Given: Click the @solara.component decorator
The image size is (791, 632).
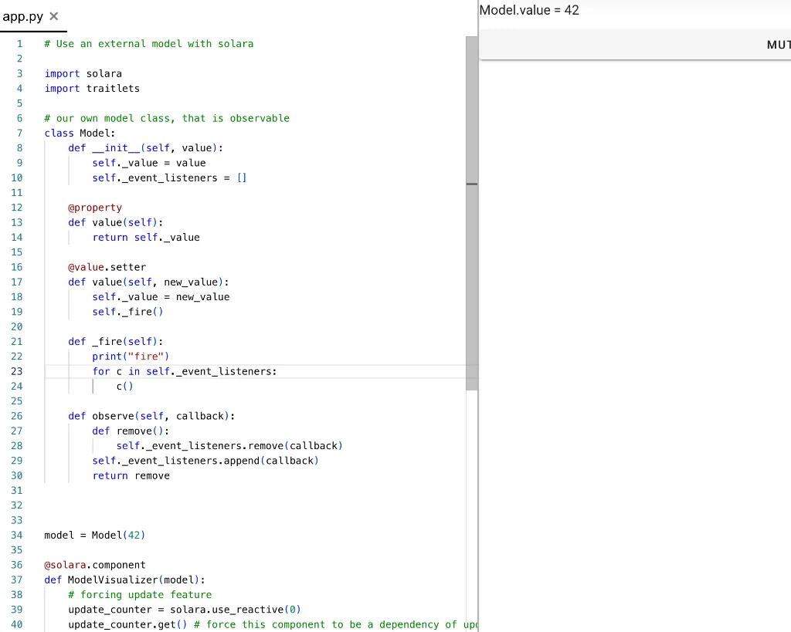Looking at the screenshot, I should pos(94,565).
